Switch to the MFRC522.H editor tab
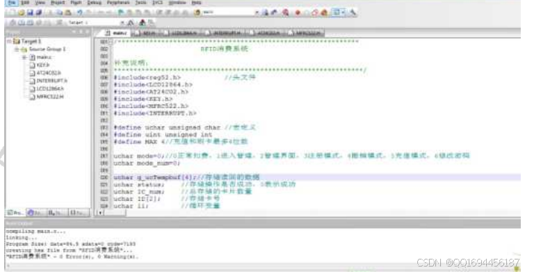Image resolution: width=534 pixels, height=272 pixels. coord(305,33)
